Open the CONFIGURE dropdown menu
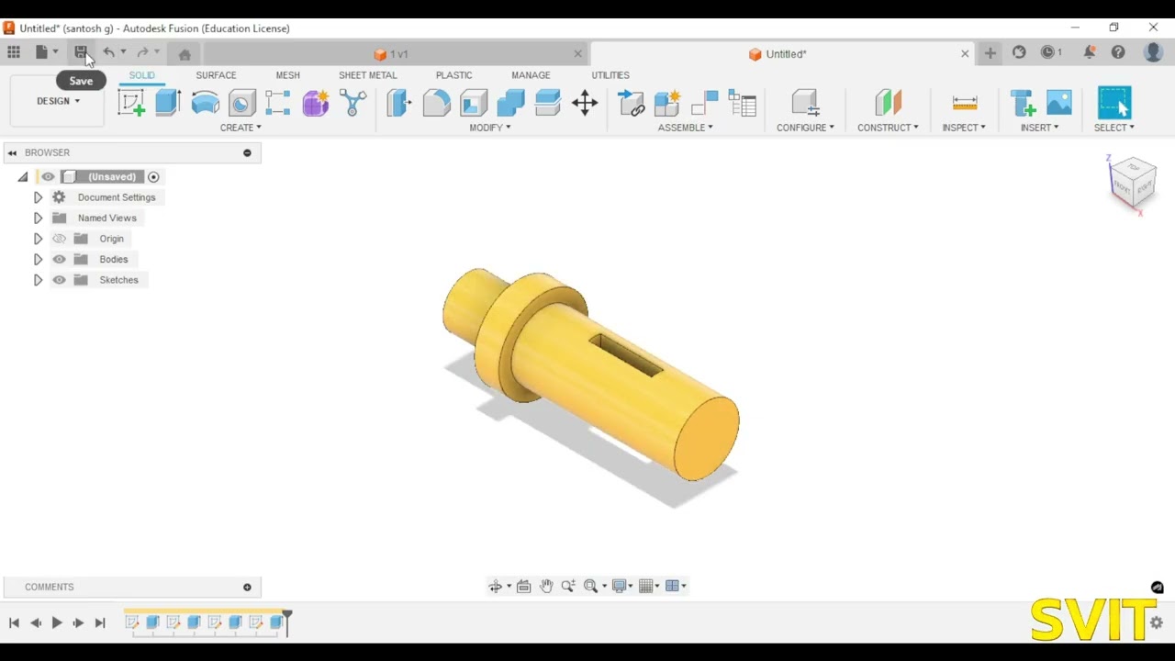Viewport: 1175px width, 661px height. (805, 128)
